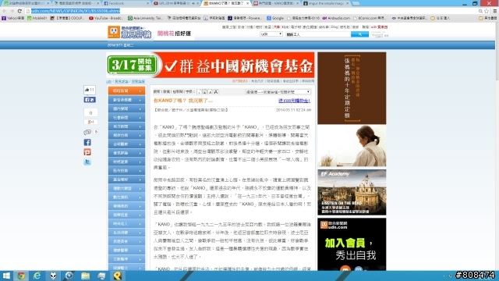Click the Twitter share icon
The width and height of the screenshot is (499, 281).
[x=87, y=162]
